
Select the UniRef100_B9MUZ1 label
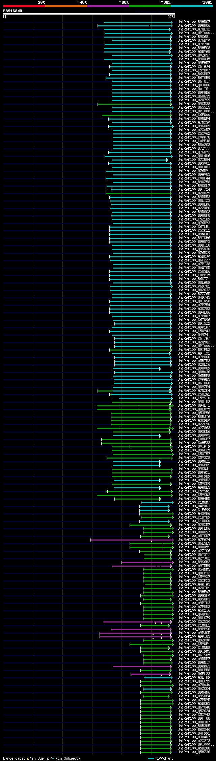(194, 461)
